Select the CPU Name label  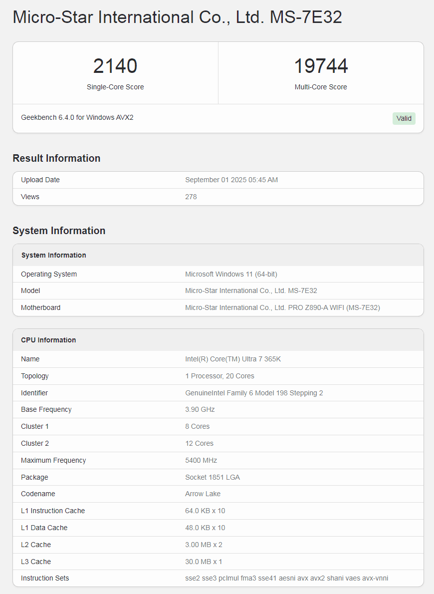pyautogui.click(x=30, y=359)
